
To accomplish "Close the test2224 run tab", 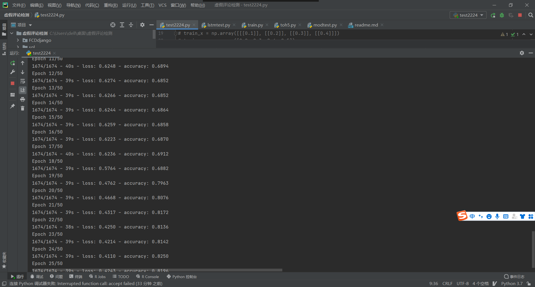I will coord(54,53).
